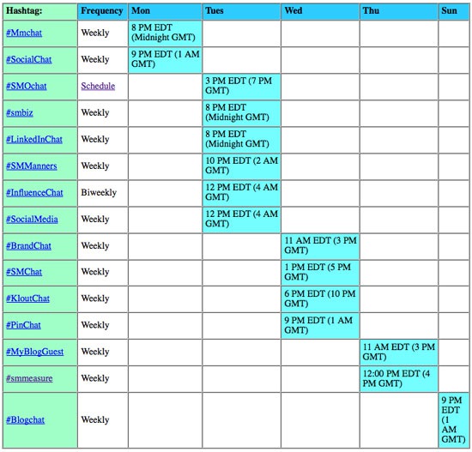Select #smbiz Tuesday 8 PM EDT cell

pos(242,113)
